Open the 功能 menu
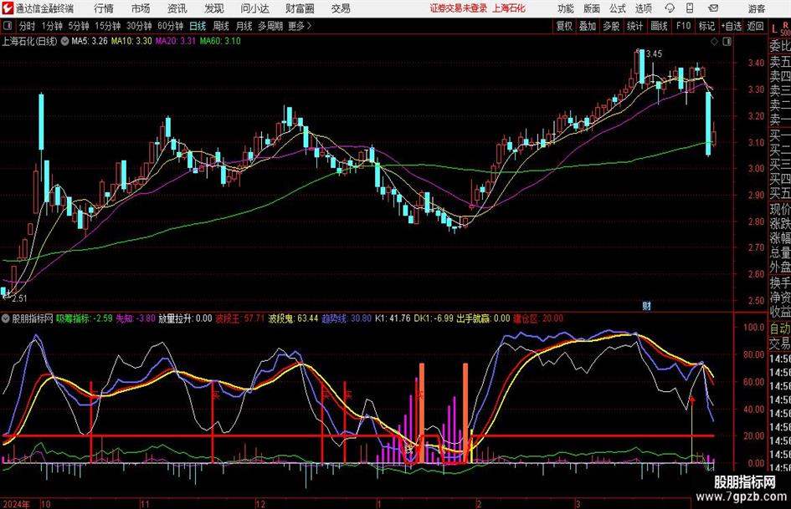This screenshot has height=509, width=791. tap(566, 8)
